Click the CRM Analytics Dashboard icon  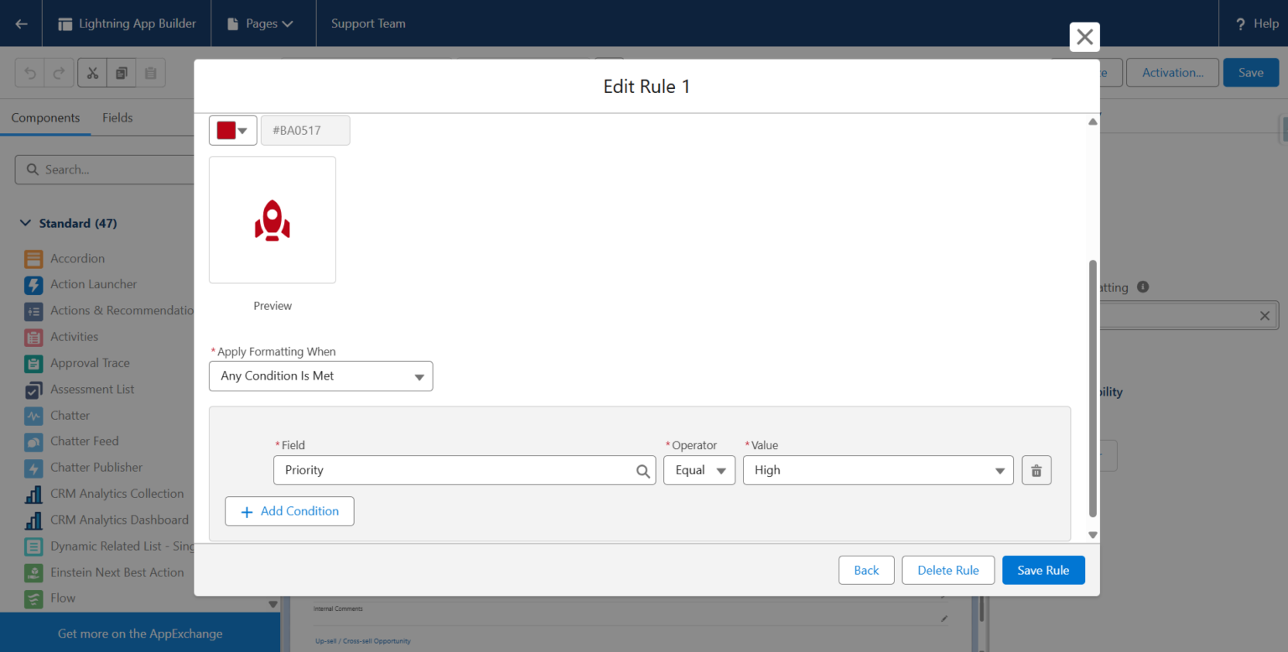pos(34,520)
